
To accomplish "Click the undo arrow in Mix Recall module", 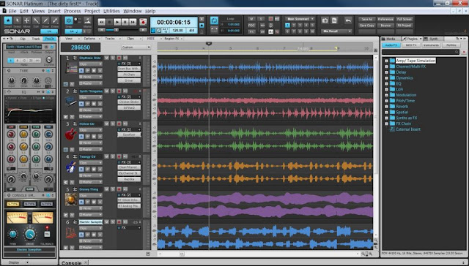I will pyautogui.click(x=348, y=20).
